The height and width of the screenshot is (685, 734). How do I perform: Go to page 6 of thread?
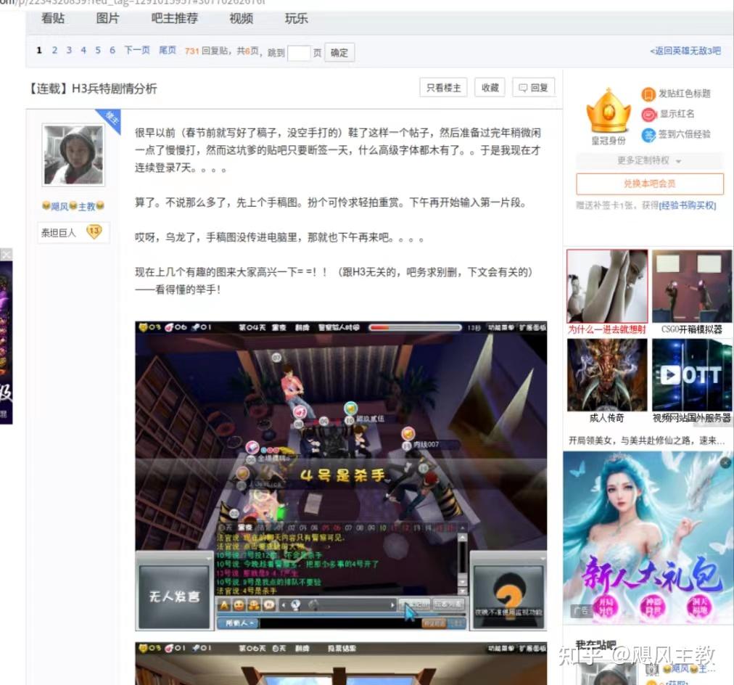click(112, 50)
